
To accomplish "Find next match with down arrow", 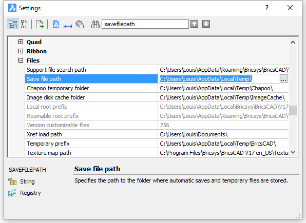I will 206,24.
